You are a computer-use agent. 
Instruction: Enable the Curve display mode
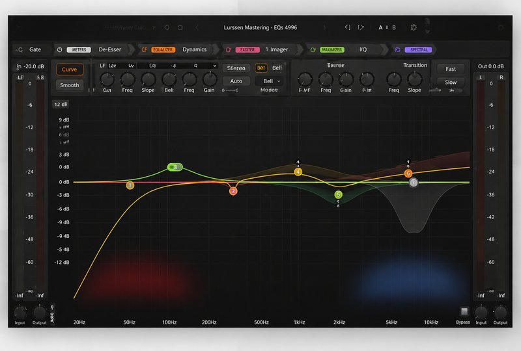[x=70, y=70]
